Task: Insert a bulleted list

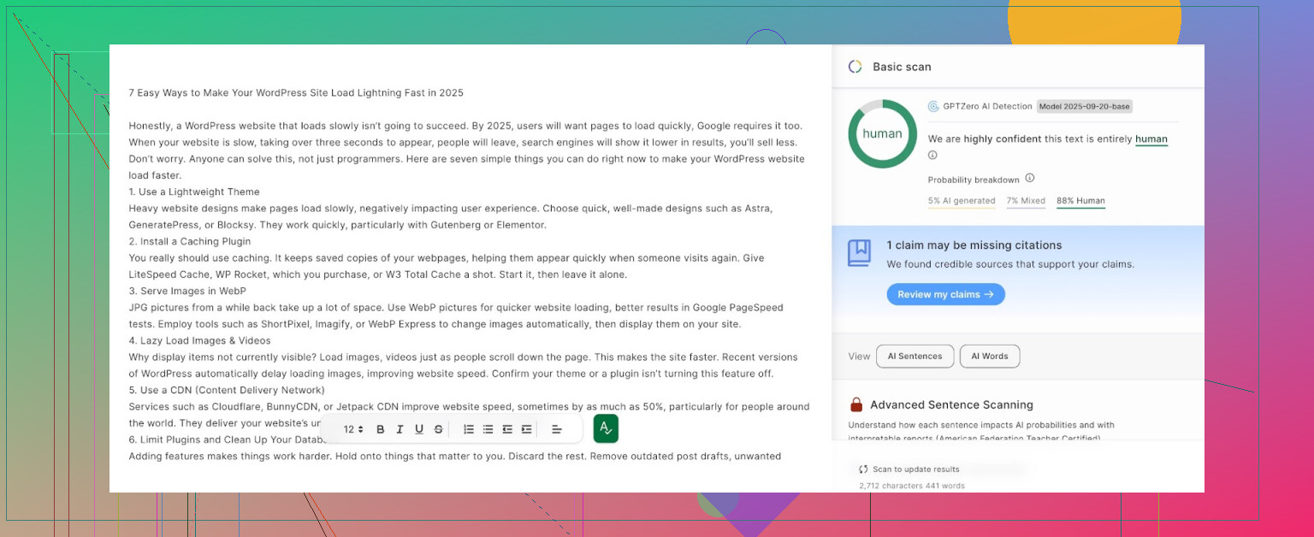Action: tap(488, 429)
